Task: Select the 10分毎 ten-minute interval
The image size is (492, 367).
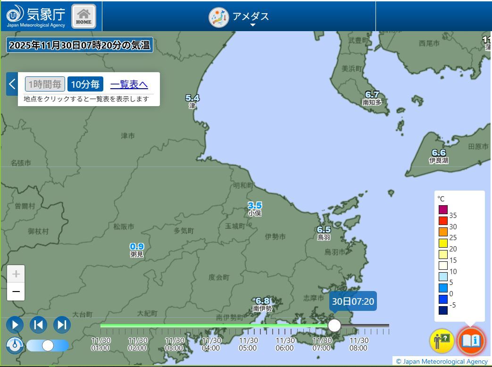Action: click(85, 84)
